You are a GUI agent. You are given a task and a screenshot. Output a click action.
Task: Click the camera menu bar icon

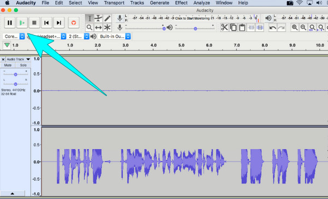[x=290, y=3]
